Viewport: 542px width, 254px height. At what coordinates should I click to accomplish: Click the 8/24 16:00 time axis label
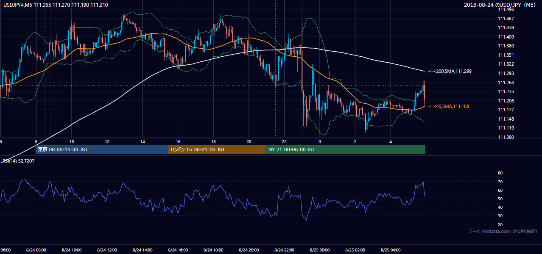(178, 250)
